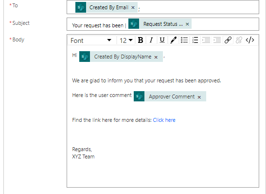Click the 'Find the link here for more details:' text
This screenshot has height=194, width=266.
coord(112,120)
